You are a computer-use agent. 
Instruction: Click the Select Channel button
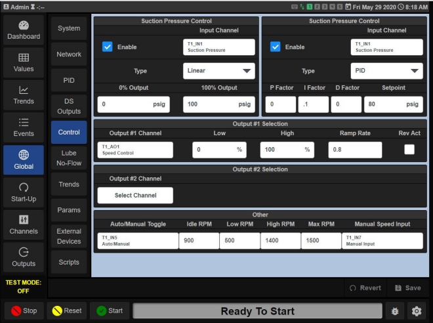pos(135,196)
